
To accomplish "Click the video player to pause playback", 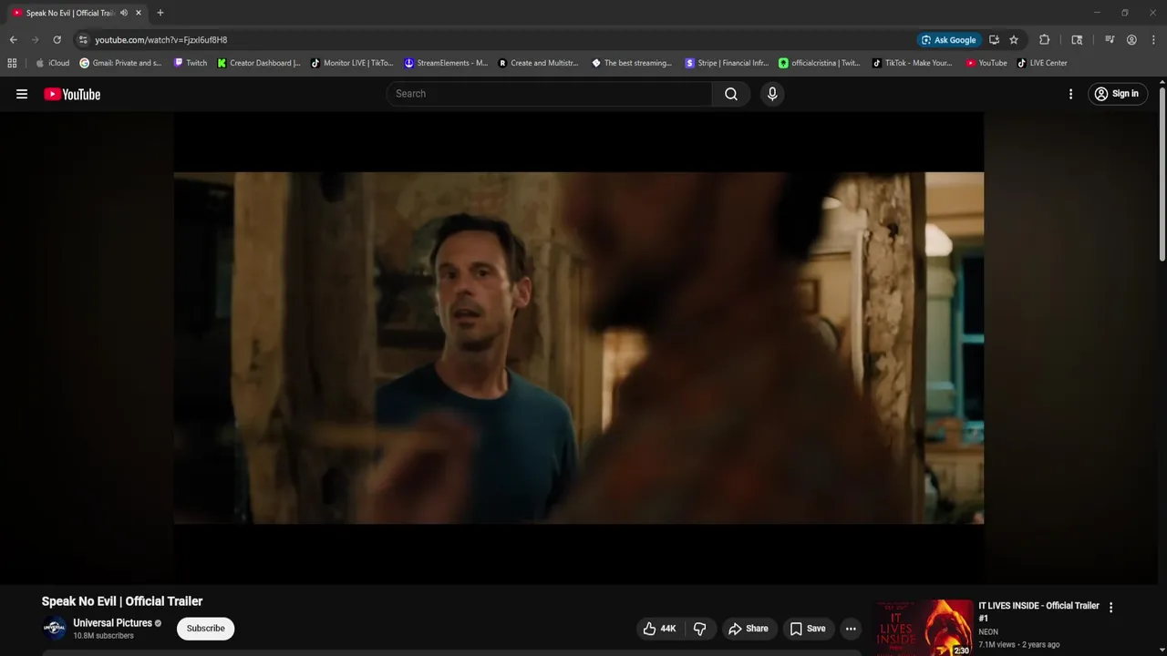I will (x=579, y=348).
